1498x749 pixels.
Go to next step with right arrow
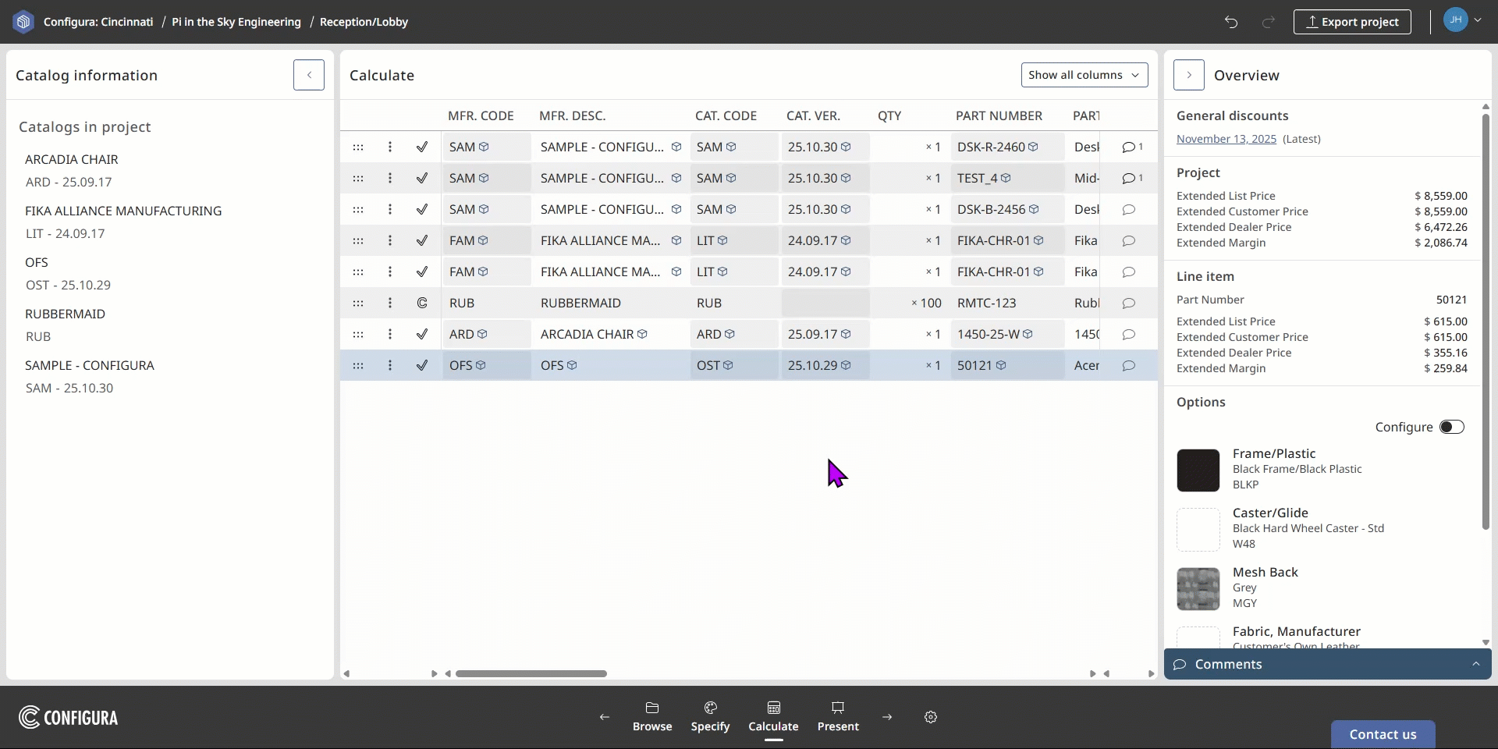tap(887, 717)
